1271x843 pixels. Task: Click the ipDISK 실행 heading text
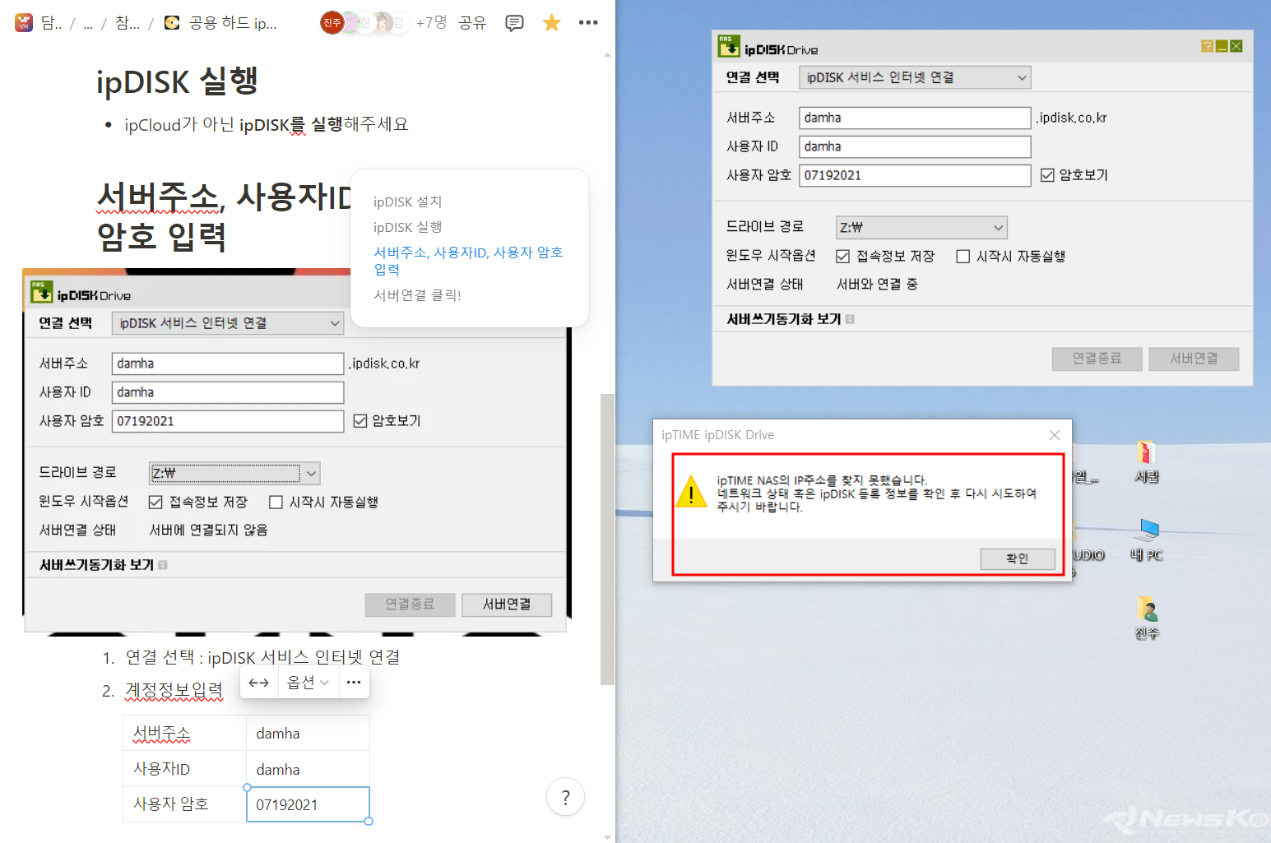(x=178, y=81)
